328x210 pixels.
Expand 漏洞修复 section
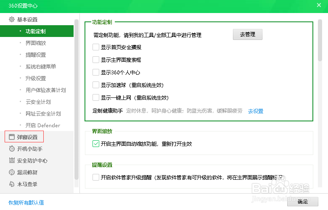(27, 172)
